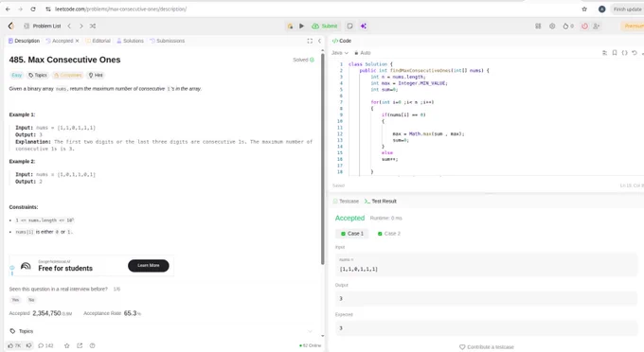
Task: Go to next problem arrow
Action: pos(81,26)
